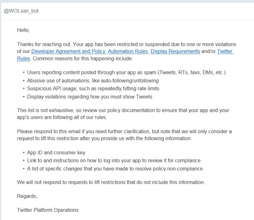Screen dimensions: 254x220
Task: Click the @WOLsan_bot sender handle
Action: coord(21,11)
